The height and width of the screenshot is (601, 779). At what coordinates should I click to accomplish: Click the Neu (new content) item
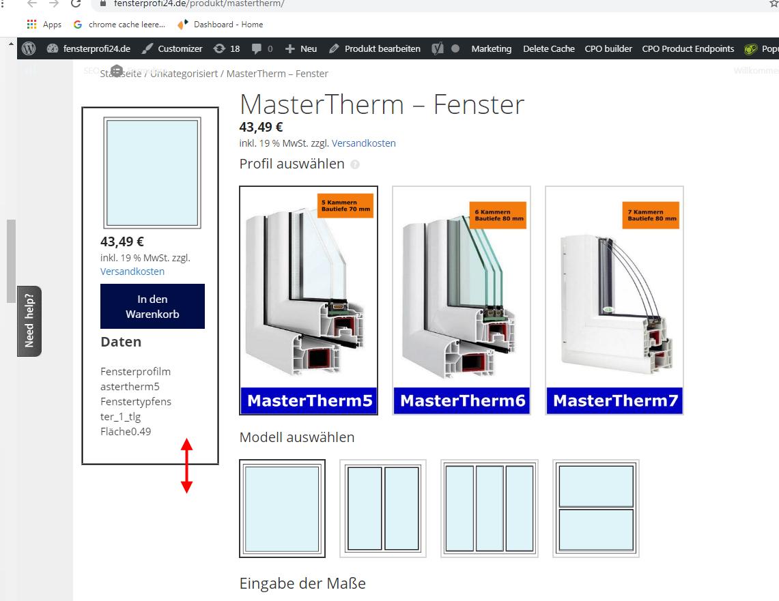point(301,48)
